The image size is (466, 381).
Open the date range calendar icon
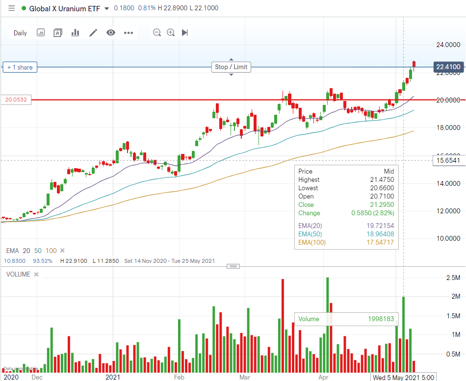(x=41, y=33)
